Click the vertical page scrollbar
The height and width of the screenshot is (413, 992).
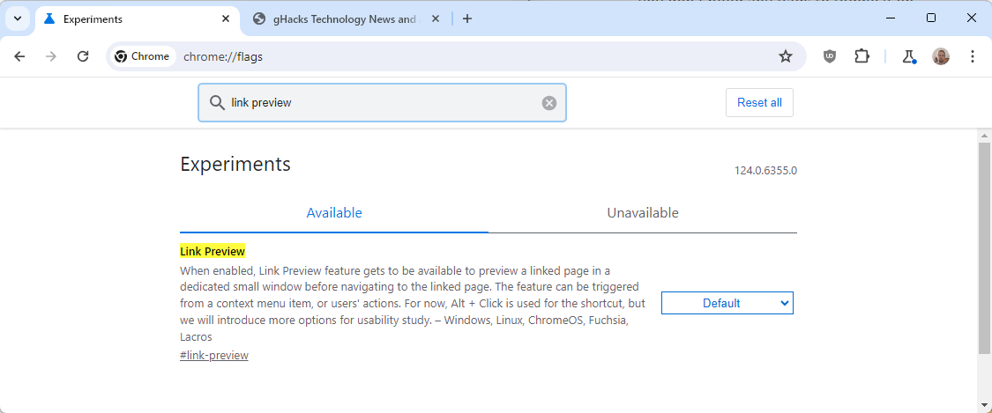(x=984, y=247)
